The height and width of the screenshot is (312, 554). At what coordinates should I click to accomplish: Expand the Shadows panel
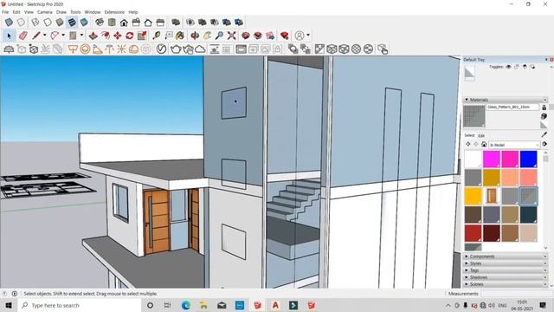[x=506, y=277]
